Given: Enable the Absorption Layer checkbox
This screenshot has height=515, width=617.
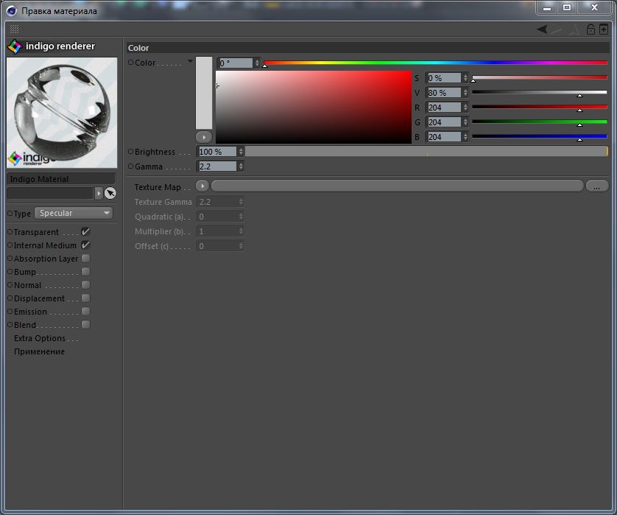Looking at the screenshot, I should coord(85,259).
